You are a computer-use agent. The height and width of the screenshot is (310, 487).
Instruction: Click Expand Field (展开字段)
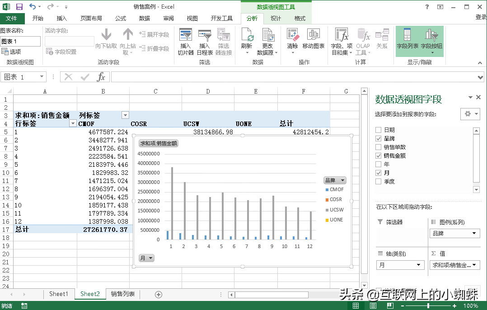(154, 34)
